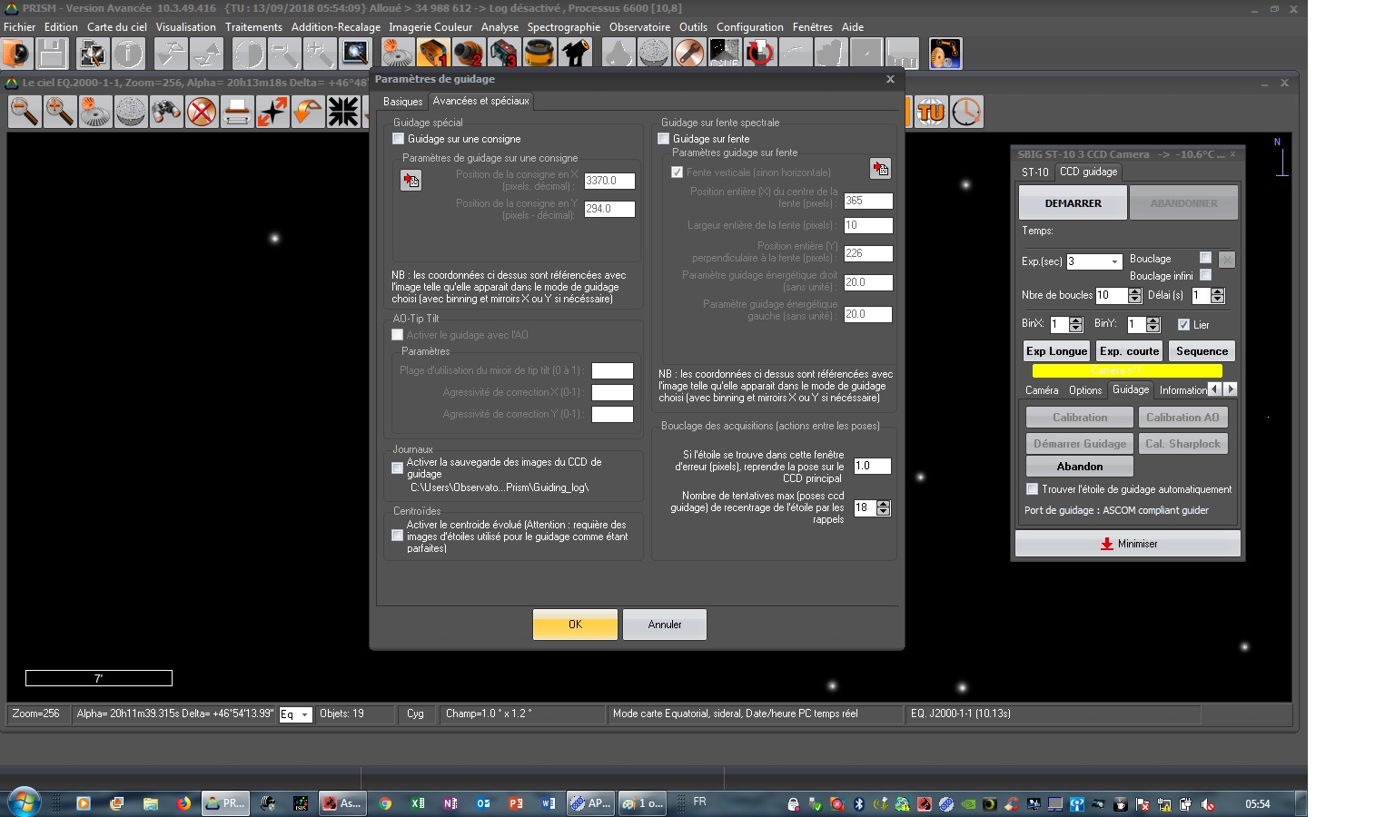Screen dimensions: 1395x817
Task: Increase the 'Nombre de tentatives max' stepper
Action: pyautogui.click(x=884, y=504)
